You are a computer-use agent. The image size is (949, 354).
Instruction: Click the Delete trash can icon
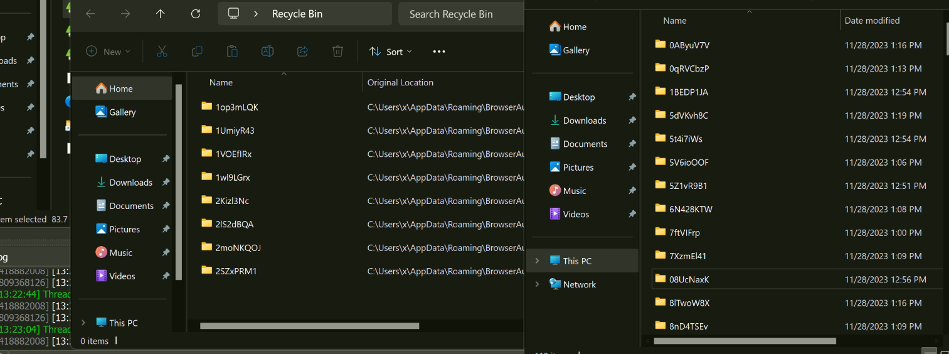337,51
